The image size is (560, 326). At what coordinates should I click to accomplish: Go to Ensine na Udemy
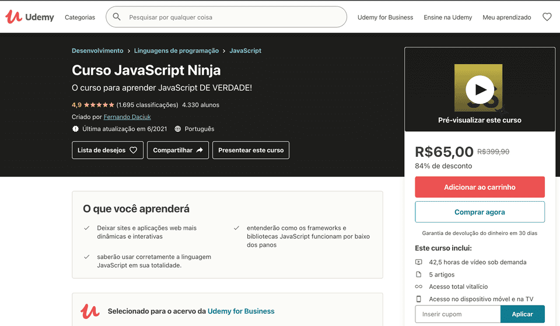coord(448,17)
